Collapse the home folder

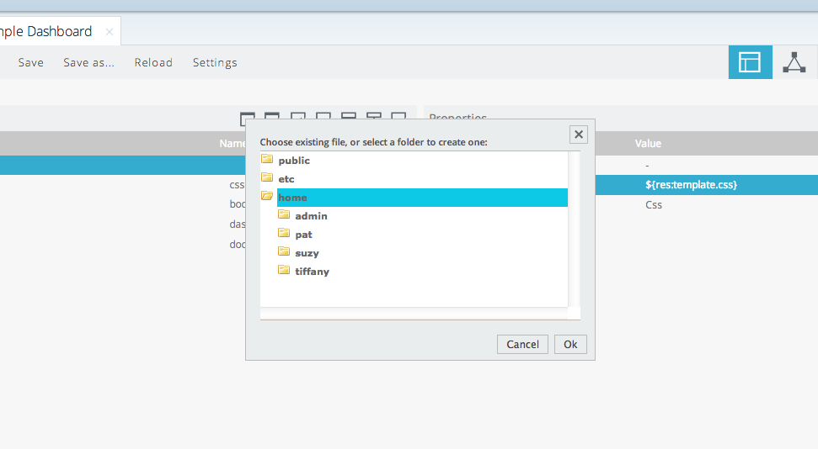(x=267, y=197)
